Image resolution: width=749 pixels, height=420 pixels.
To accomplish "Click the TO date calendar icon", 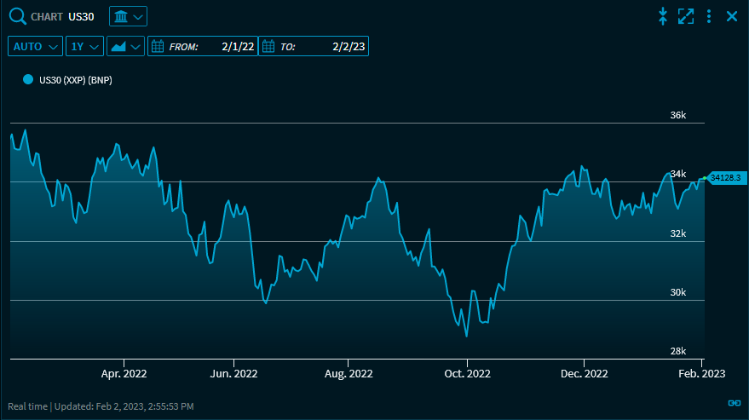I will click(267, 47).
